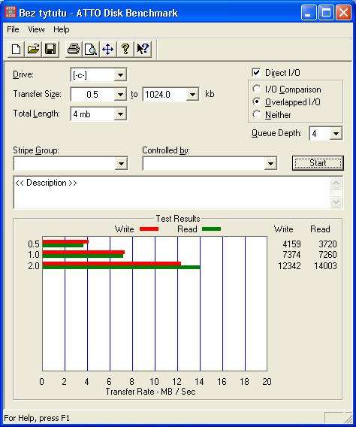Save results using the floppy disk icon
Viewport: 356px width, 427px height.
point(50,49)
